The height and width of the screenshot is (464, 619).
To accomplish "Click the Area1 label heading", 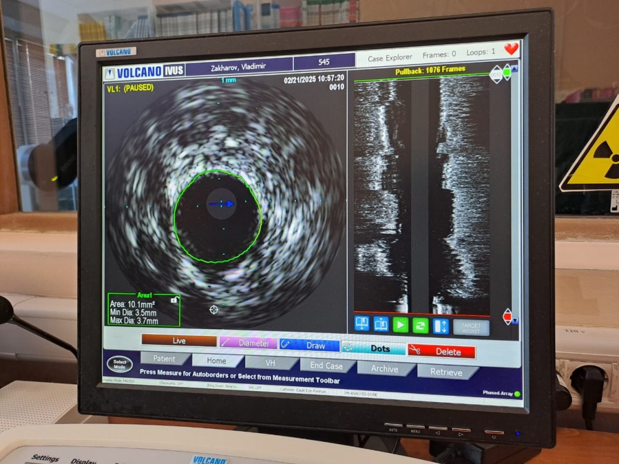I will point(144,294).
